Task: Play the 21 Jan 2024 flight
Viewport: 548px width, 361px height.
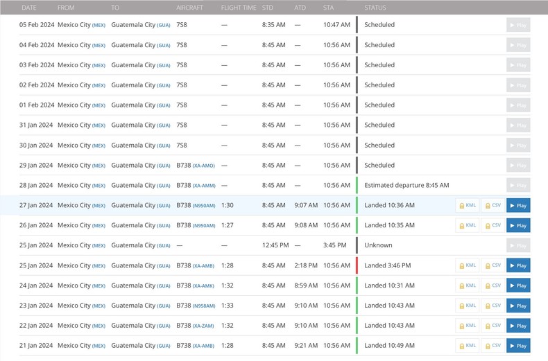Action: (518, 346)
